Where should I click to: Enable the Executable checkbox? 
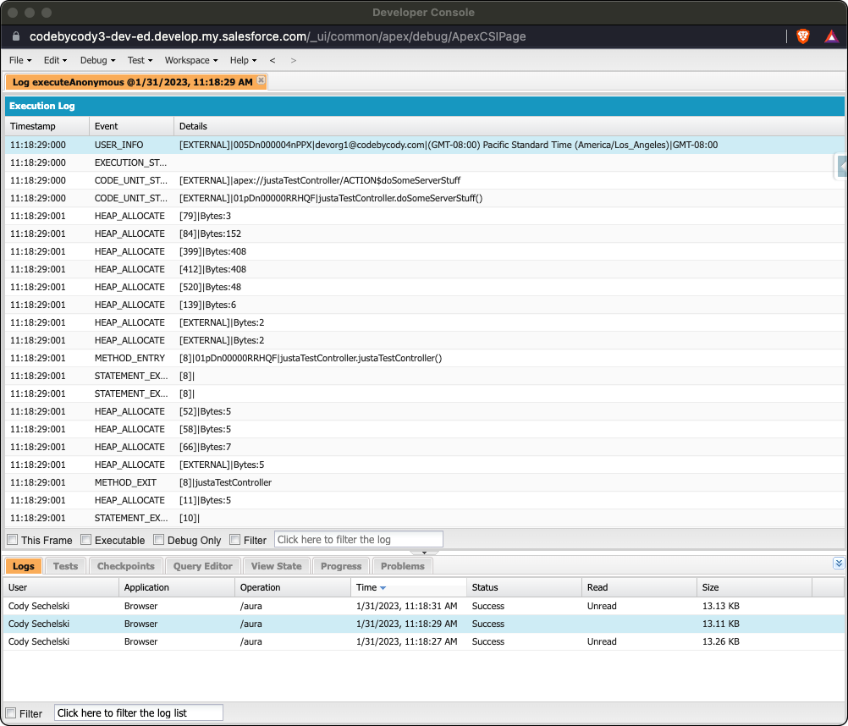(x=86, y=539)
